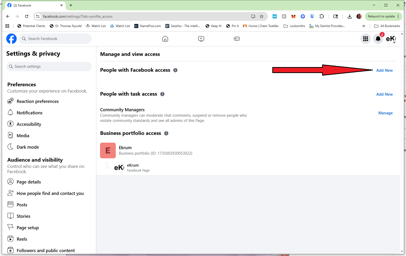Show info for People with Facebook access
This screenshot has height=256, width=406.
(175, 70)
